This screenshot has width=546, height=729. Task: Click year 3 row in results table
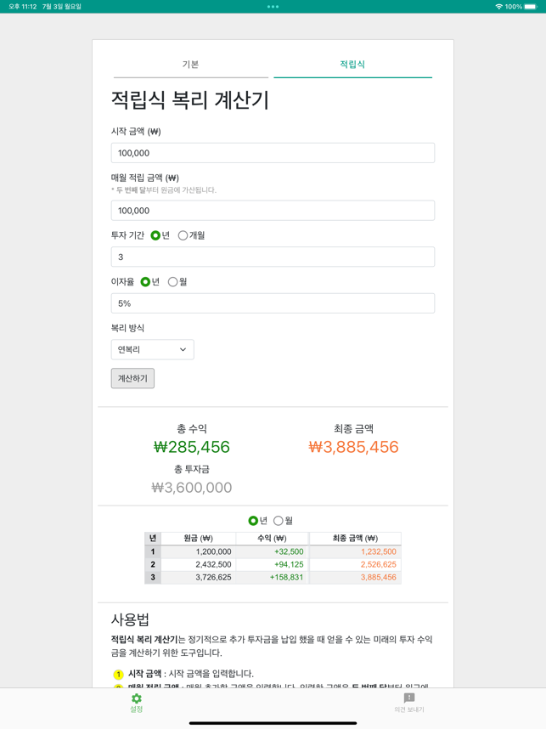tap(273, 578)
